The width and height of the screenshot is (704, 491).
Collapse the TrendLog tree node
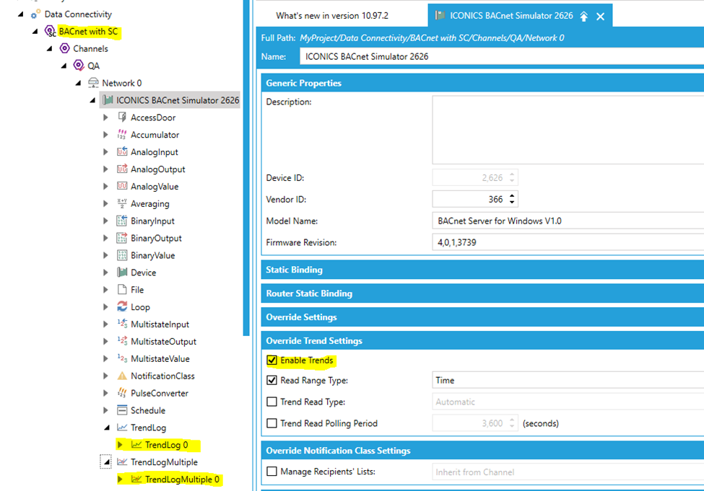105,428
